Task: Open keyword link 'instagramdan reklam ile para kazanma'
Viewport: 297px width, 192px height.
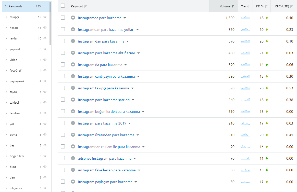Action: (x=109, y=147)
